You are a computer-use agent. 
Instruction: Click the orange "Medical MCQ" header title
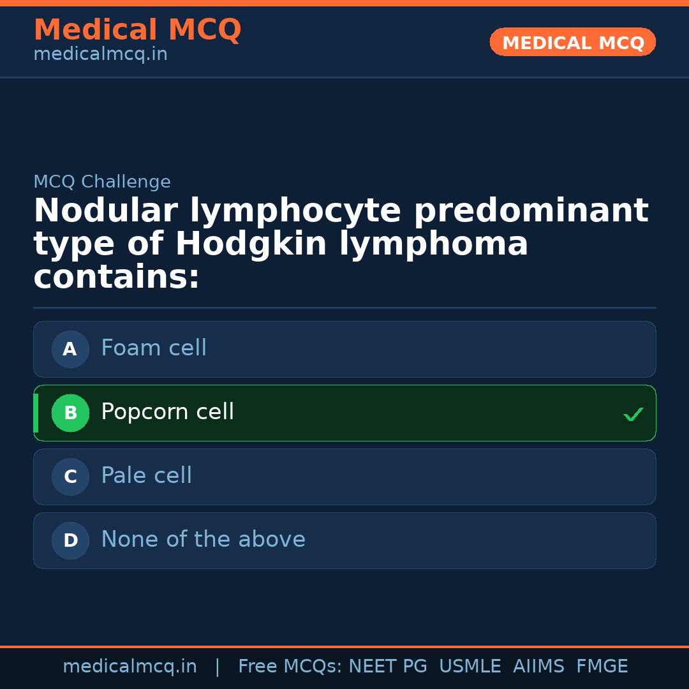tap(137, 30)
